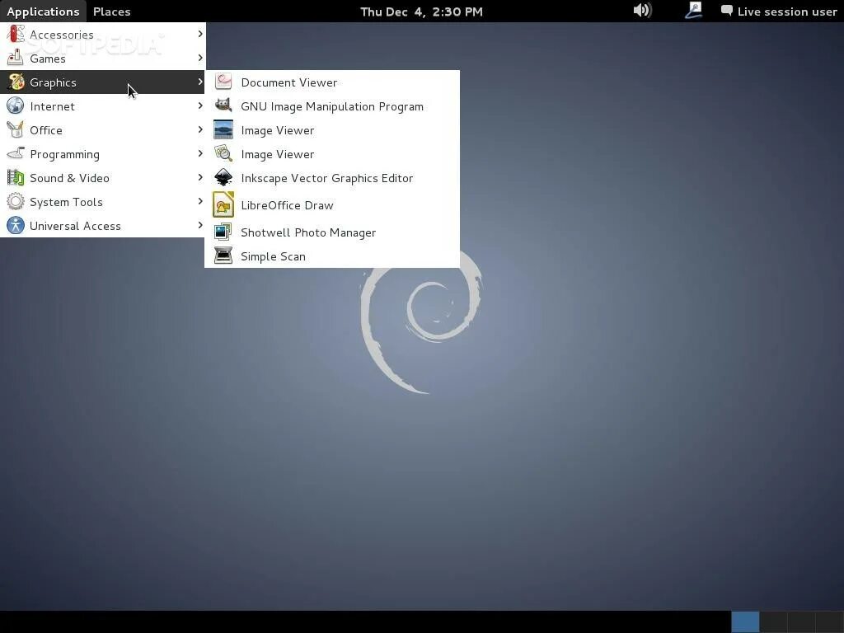Switch to the third workspace in switcher
Viewport: 844px width, 633px height.
point(801,622)
